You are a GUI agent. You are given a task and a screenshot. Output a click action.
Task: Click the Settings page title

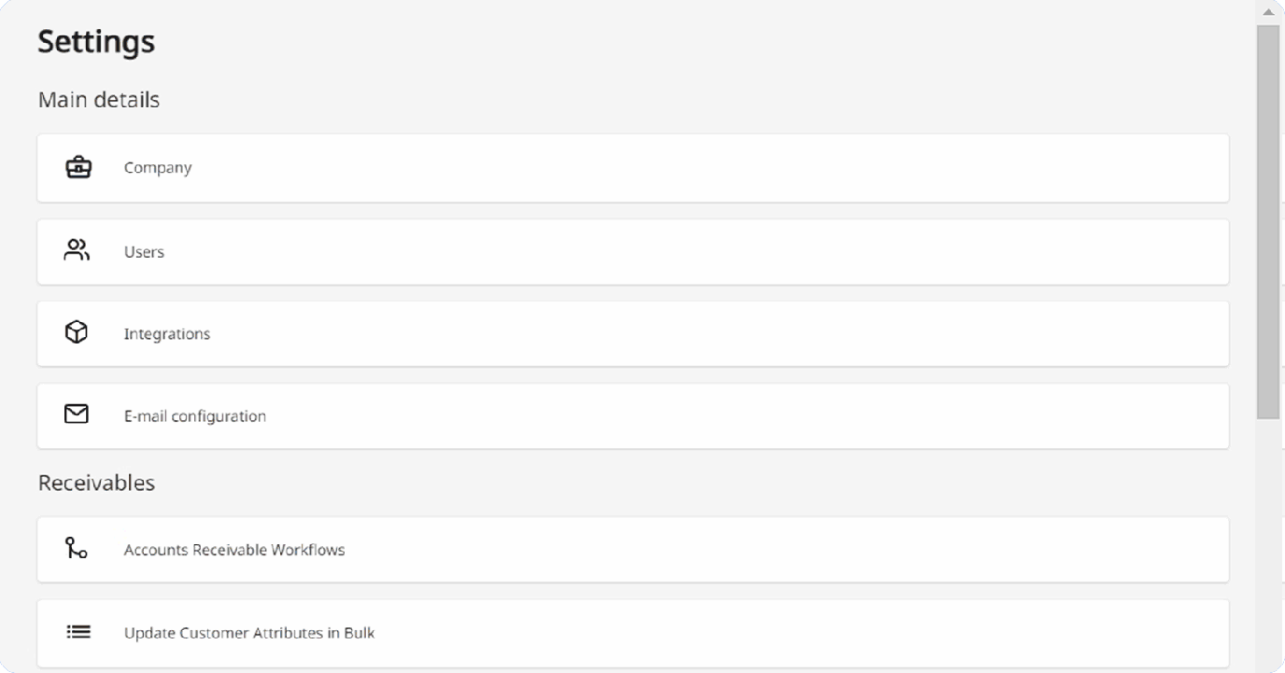(96, 42)
